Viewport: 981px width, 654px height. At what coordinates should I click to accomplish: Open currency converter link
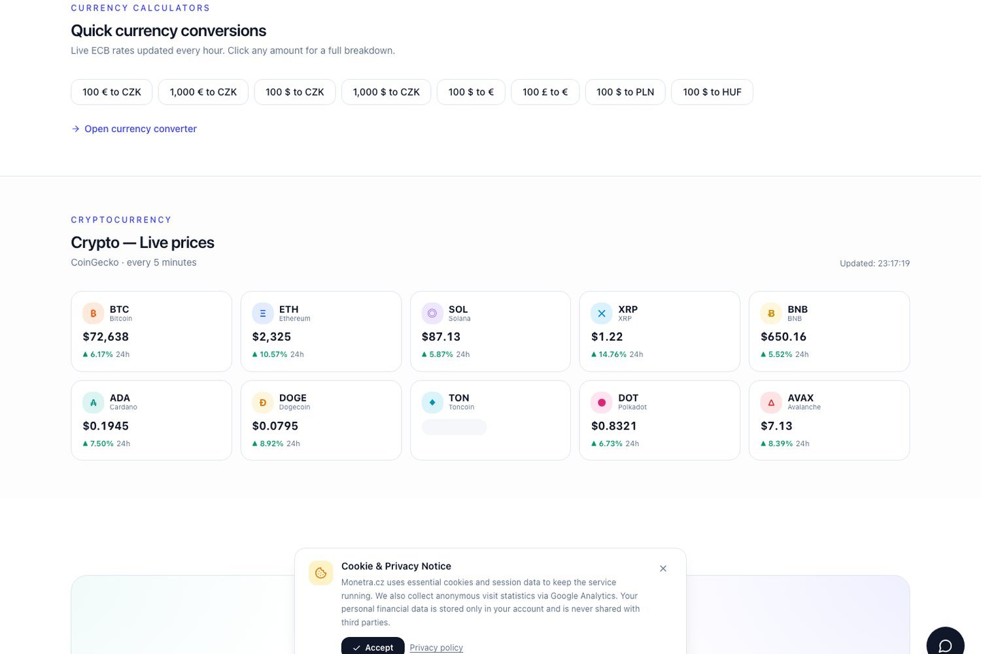point(134,129)
